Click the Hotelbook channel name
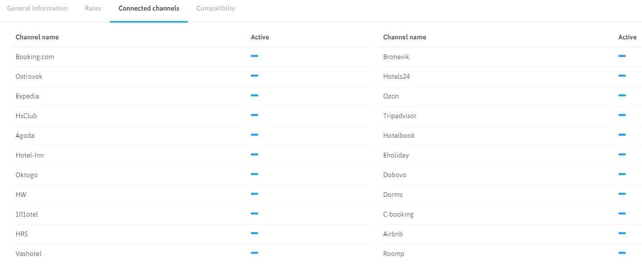Screen dimensions: 642x267 (x=399, y=135)
